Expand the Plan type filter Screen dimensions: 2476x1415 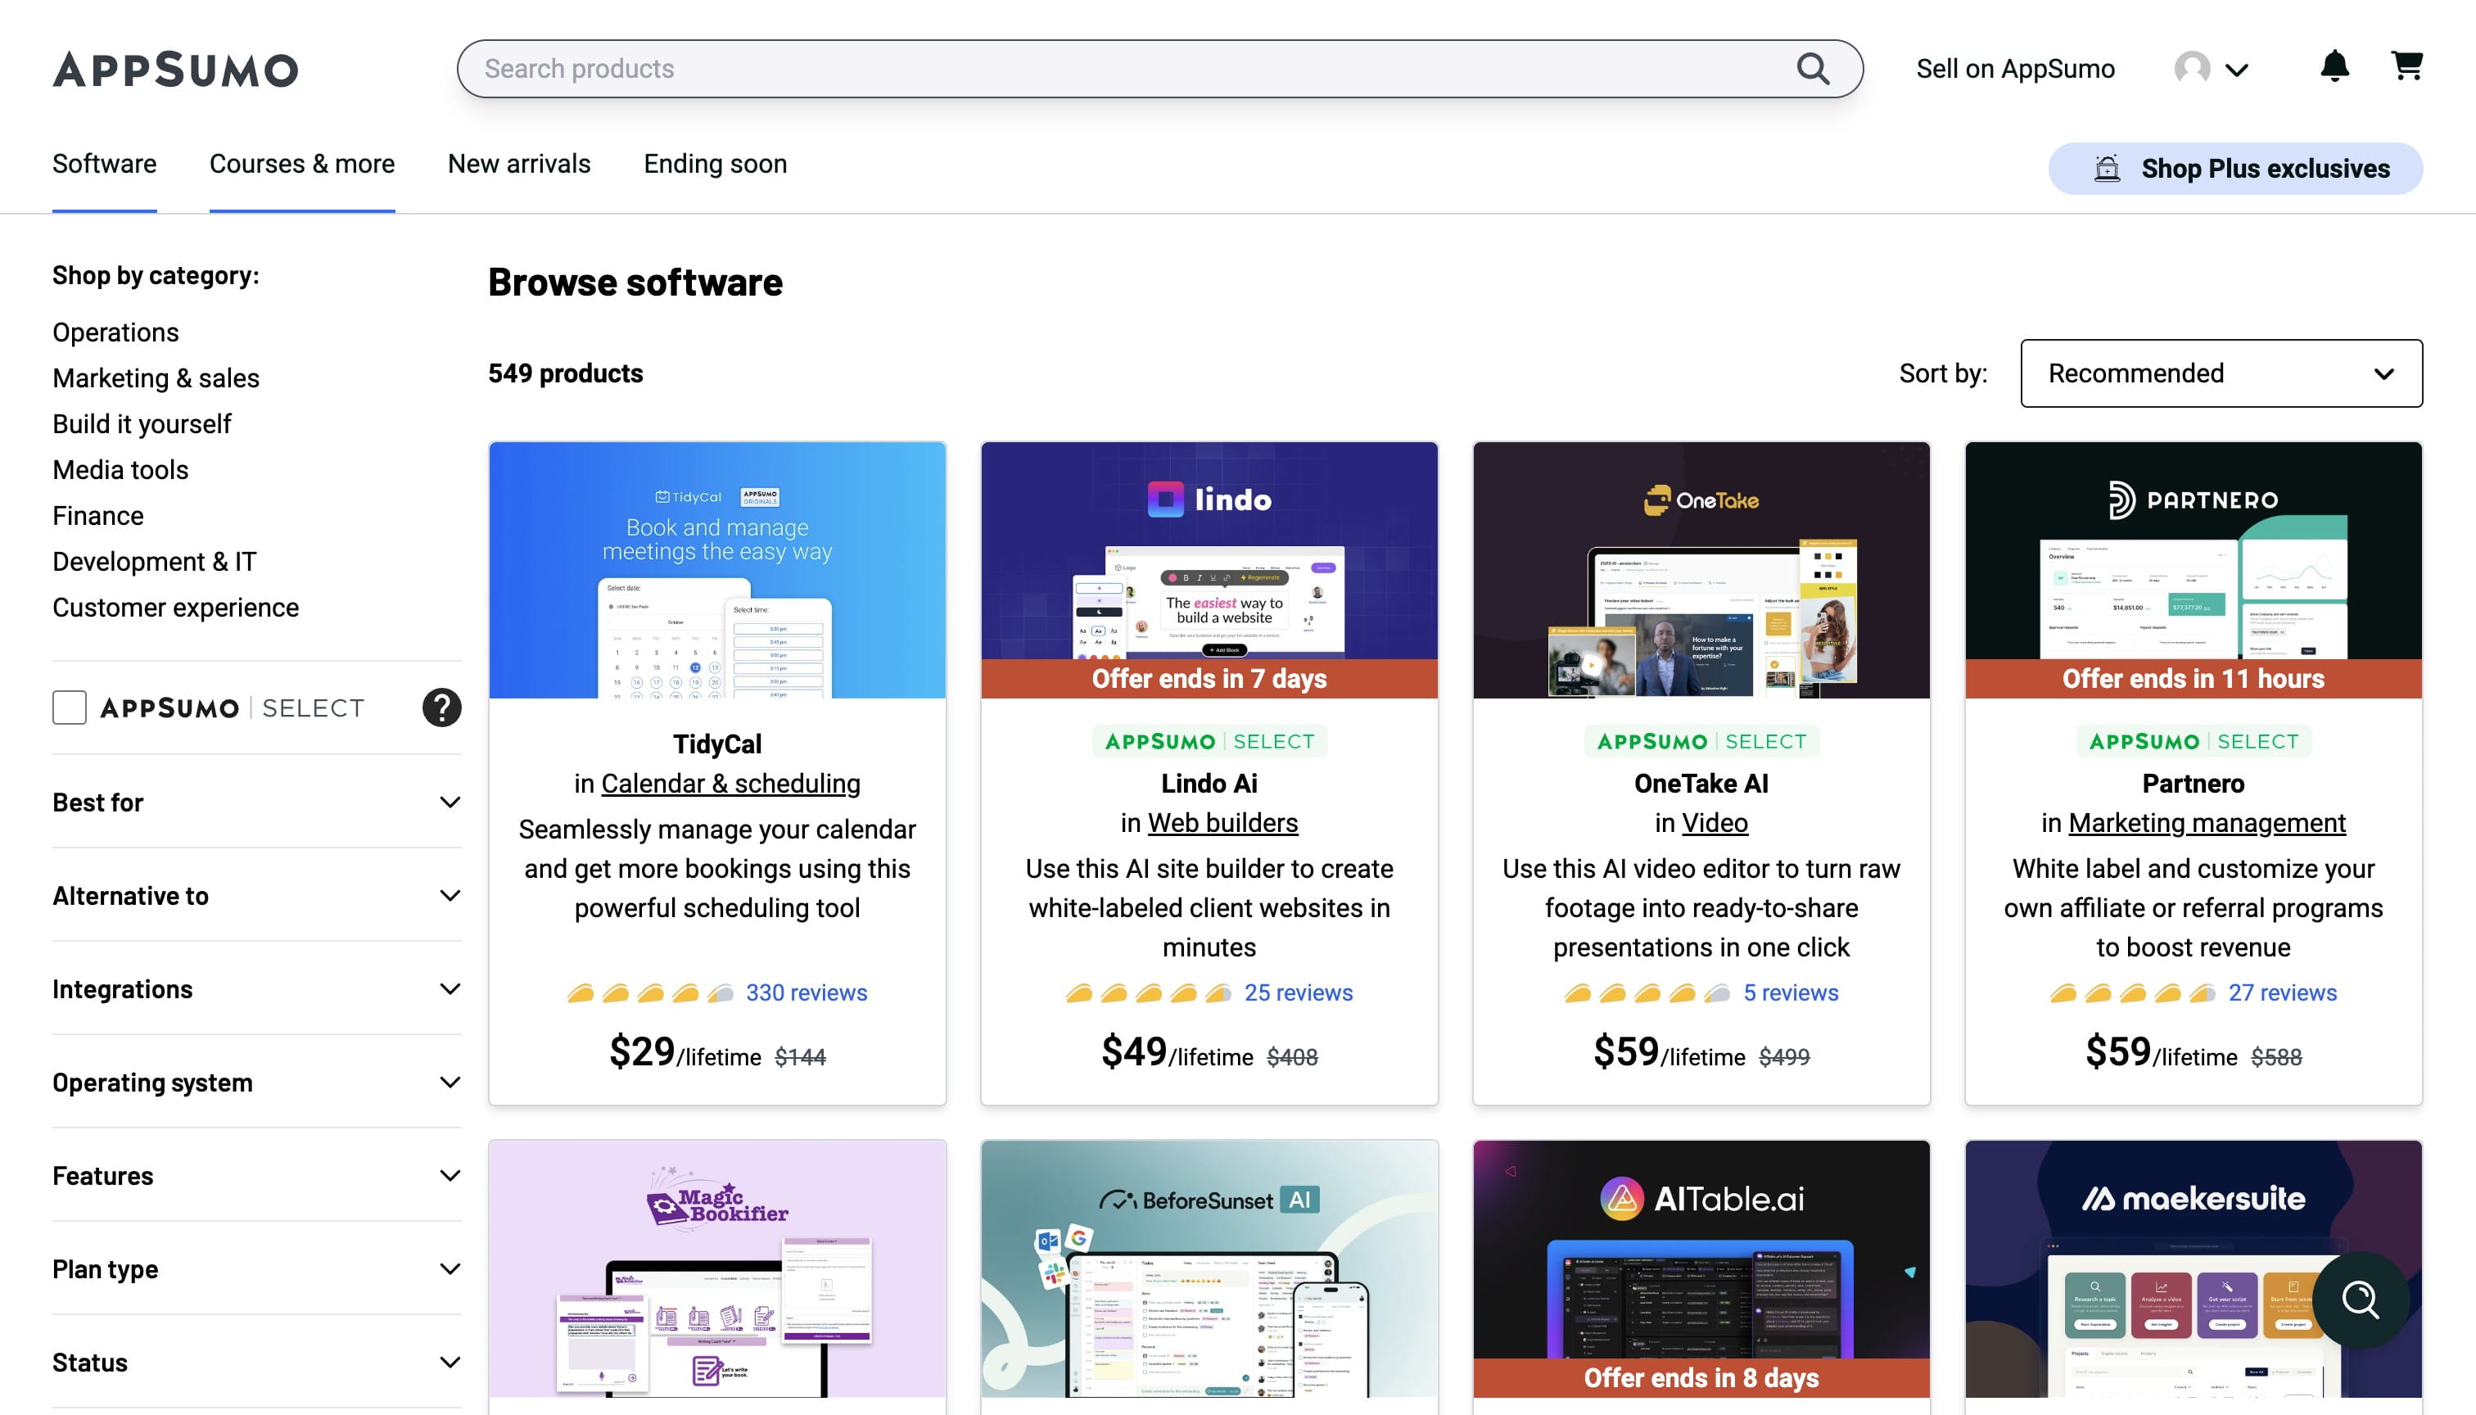256,1269
